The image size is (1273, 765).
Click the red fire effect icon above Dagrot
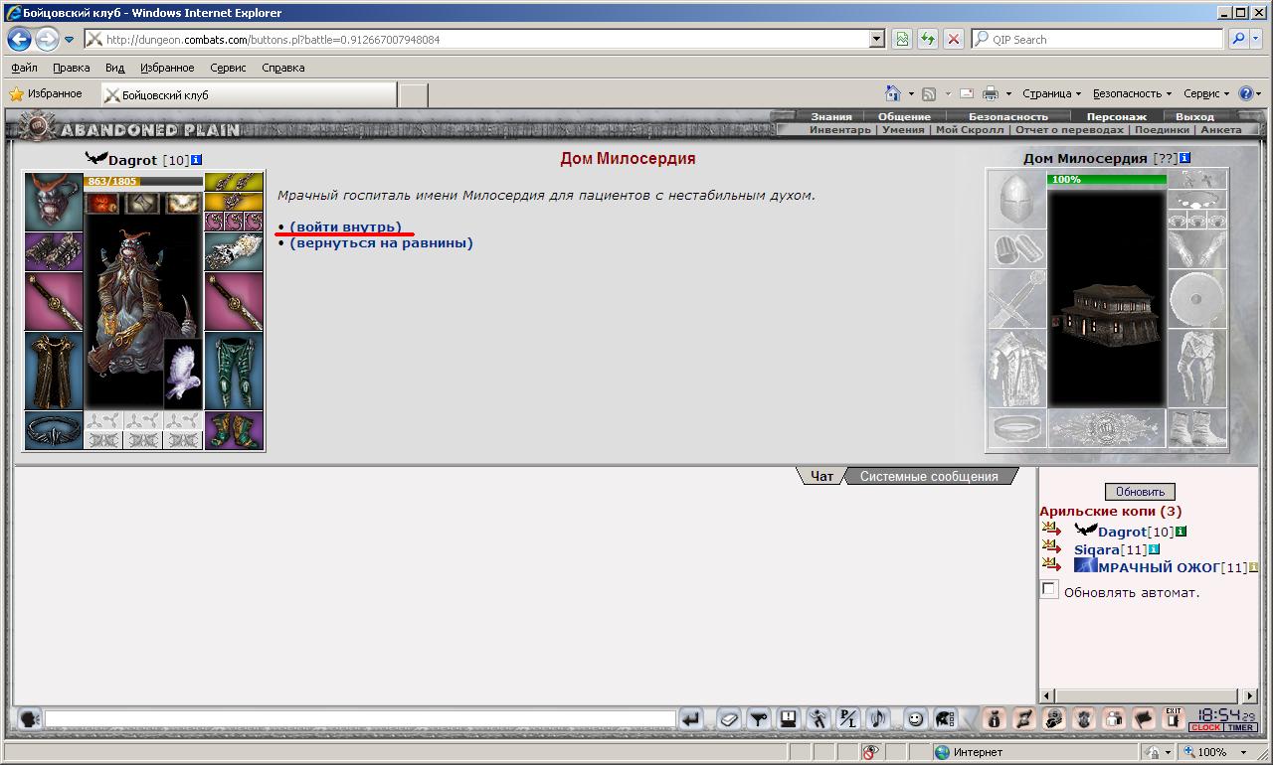(x=102, y=204)
